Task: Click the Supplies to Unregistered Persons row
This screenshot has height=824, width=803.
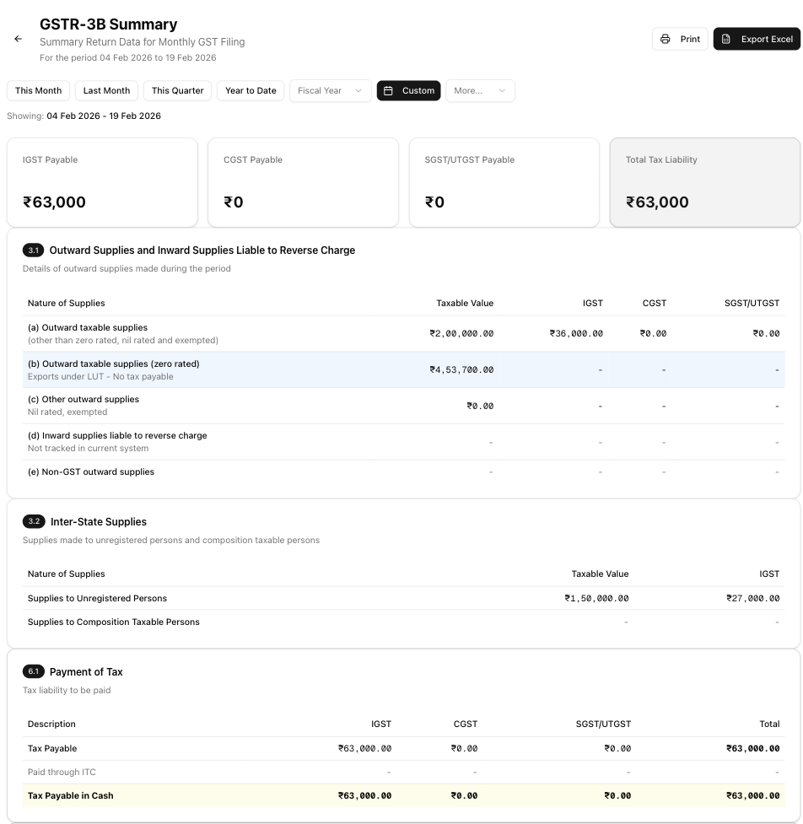Action: pos(403,599)
